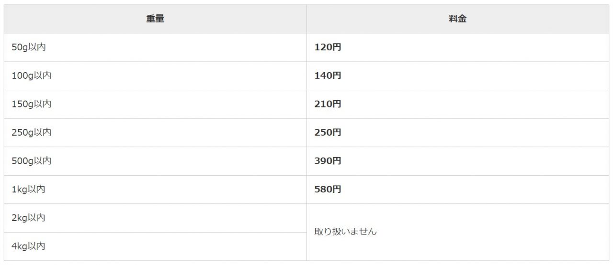Click the 円 character after 390
The image size is (613, 265).
pos(337,161)
